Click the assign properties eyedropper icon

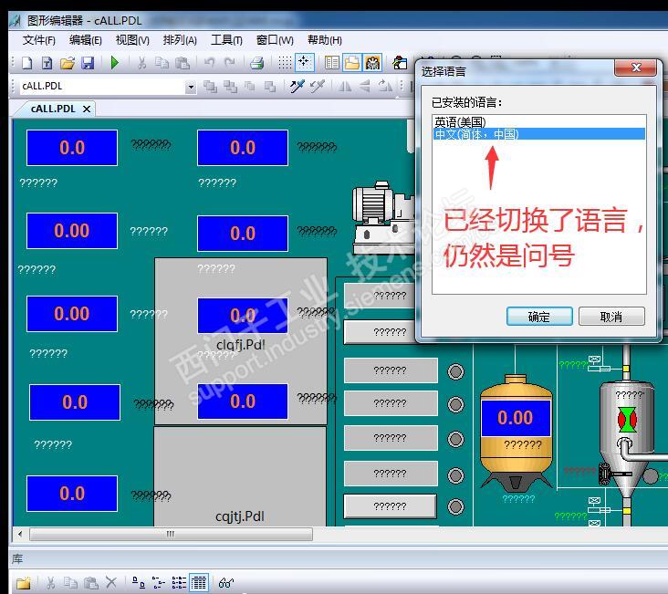(x=317, y=86)
